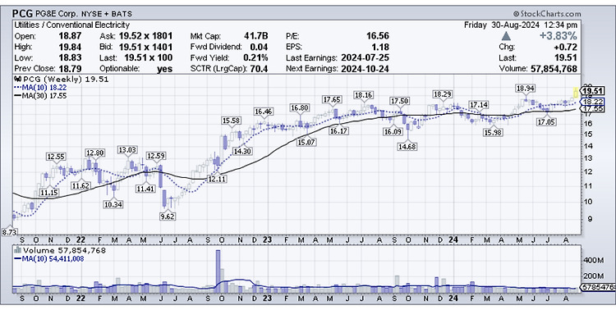This screenshot has height=310, width=616.
Task: Click the 9.62 low price label
Action: [168, 217]
